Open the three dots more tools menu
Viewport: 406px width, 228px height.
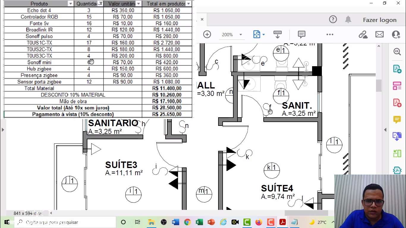click(x=330, y=34)
